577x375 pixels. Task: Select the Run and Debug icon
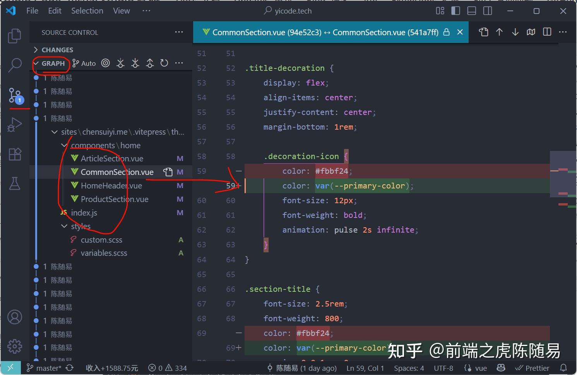pos(15,125)
